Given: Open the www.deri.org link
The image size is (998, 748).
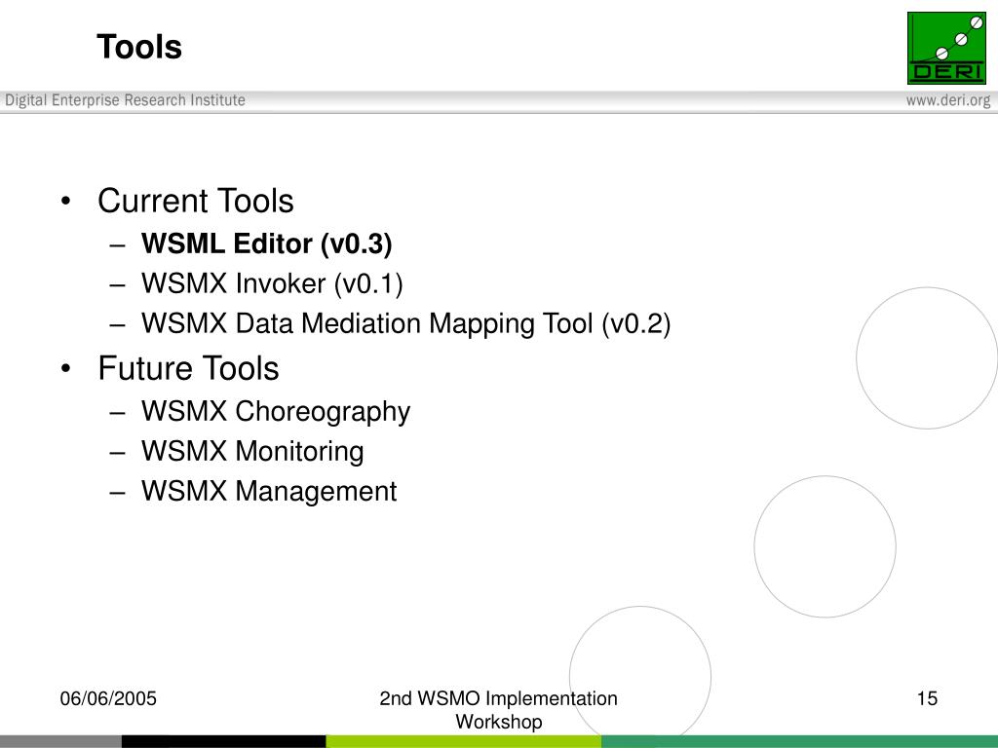Looking at the screenshot, I should tap(948, 100).
